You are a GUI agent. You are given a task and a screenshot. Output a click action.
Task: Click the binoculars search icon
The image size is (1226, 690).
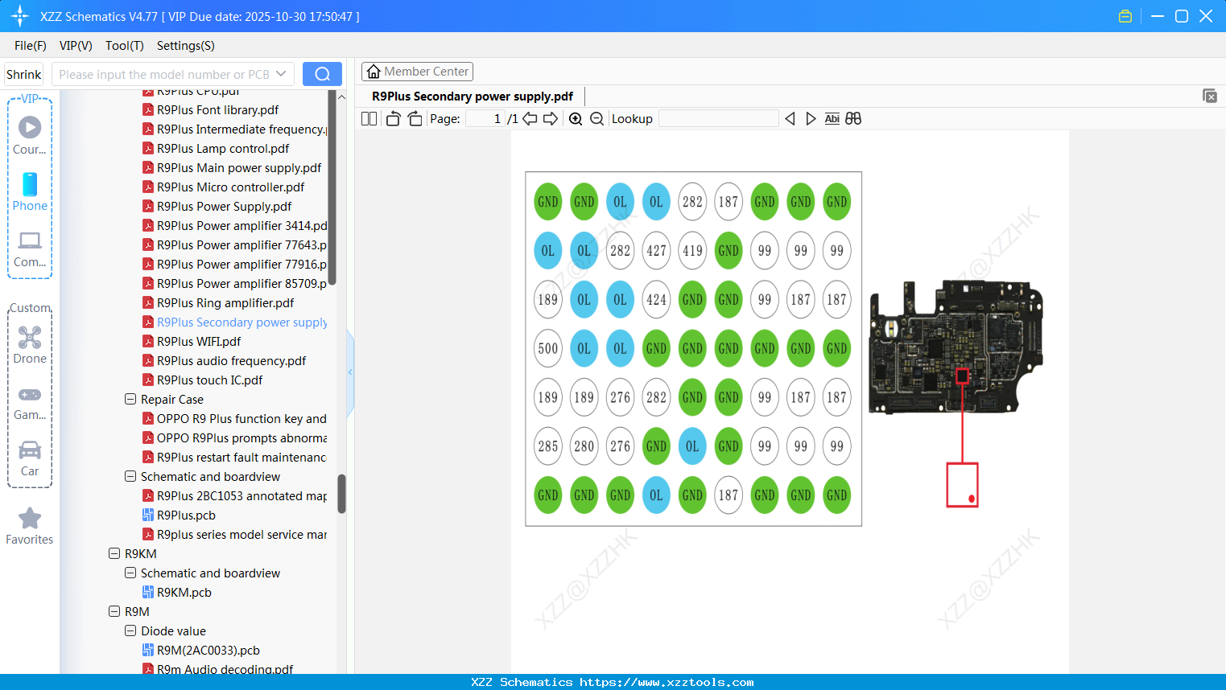click(853, 119)
